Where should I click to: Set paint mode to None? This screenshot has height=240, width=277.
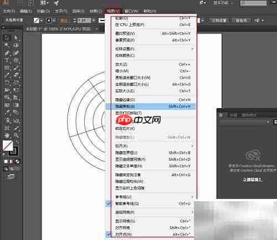click(x=17, y=162)
